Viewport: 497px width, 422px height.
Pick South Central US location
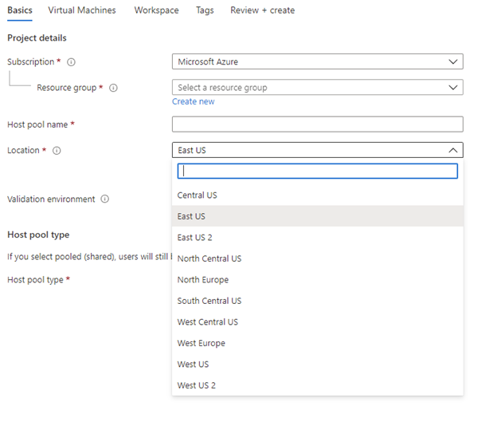[318, 301]
